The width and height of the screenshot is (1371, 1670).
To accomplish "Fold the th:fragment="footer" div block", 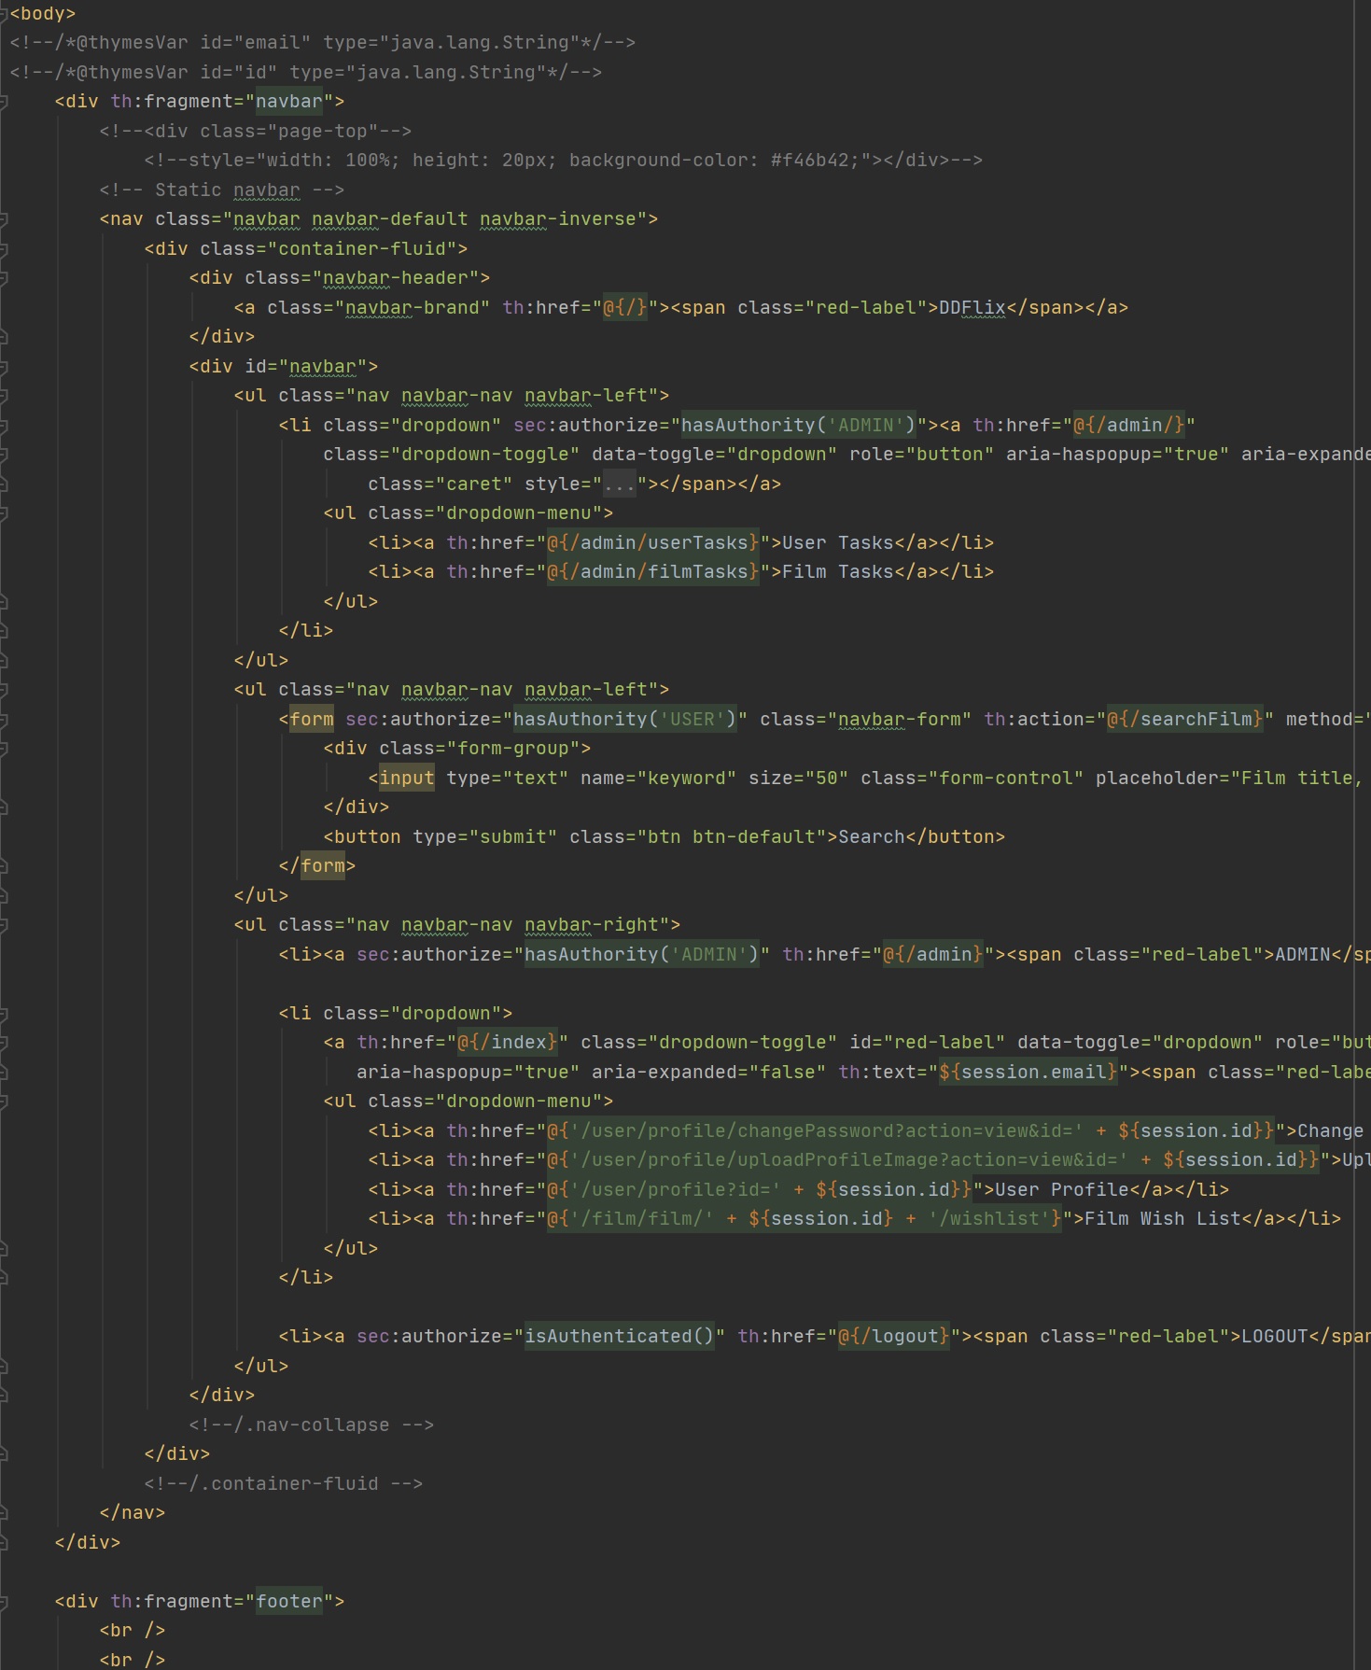I will (4, 1602).
